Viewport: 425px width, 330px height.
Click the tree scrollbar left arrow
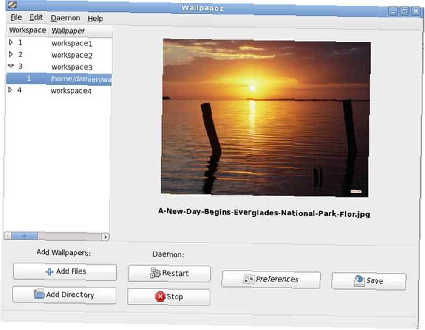[x=8, y=235]
